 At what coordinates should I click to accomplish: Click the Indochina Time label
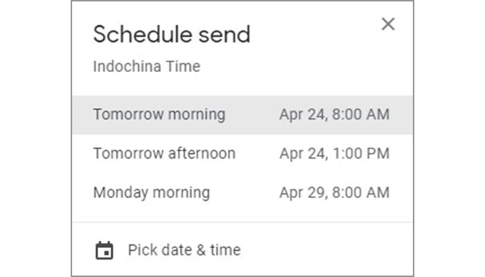(x=146, y=67)
